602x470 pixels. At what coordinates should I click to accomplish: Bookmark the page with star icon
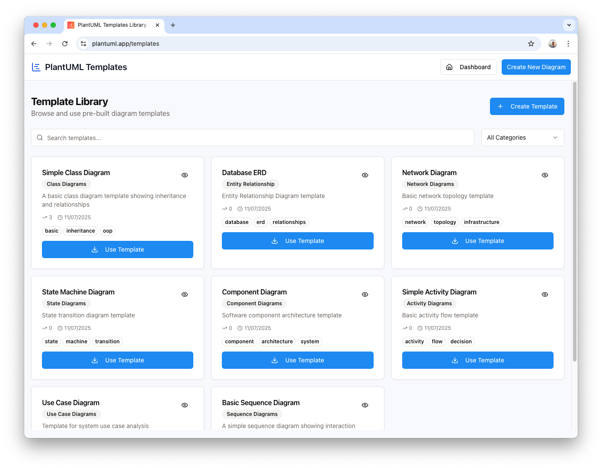(531, 44)
